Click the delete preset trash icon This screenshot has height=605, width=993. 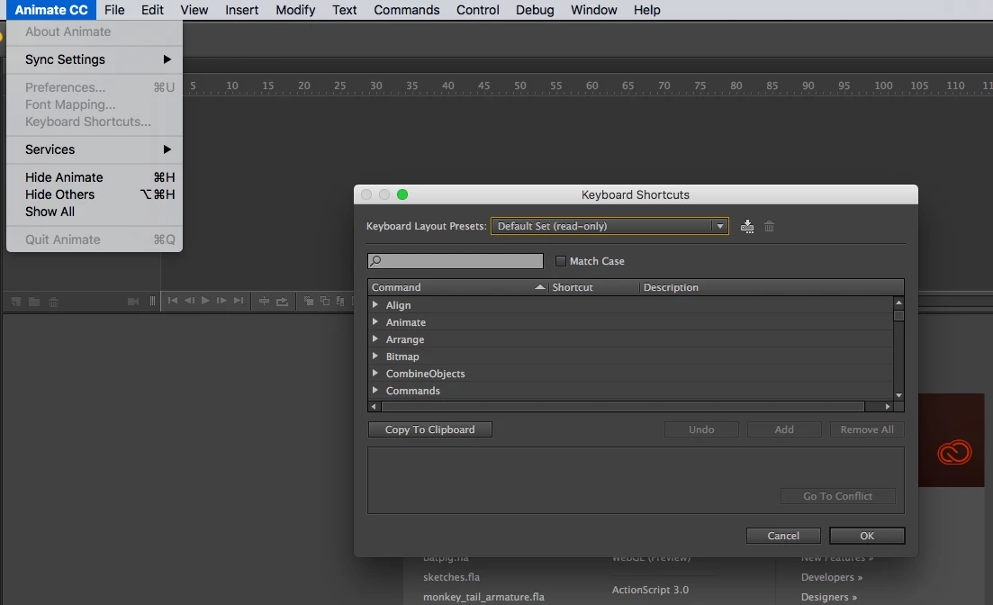click(x=769, y=226)
